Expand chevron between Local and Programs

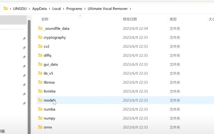64,9
